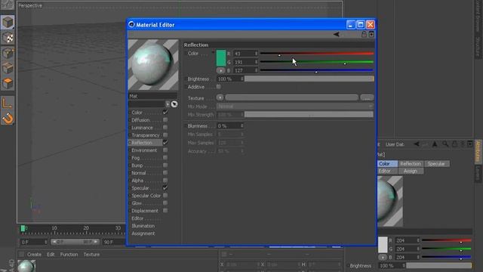This screenshot has width=483, height=272.
Task: Select the Displacement channel row
Action: click(149, 211)
